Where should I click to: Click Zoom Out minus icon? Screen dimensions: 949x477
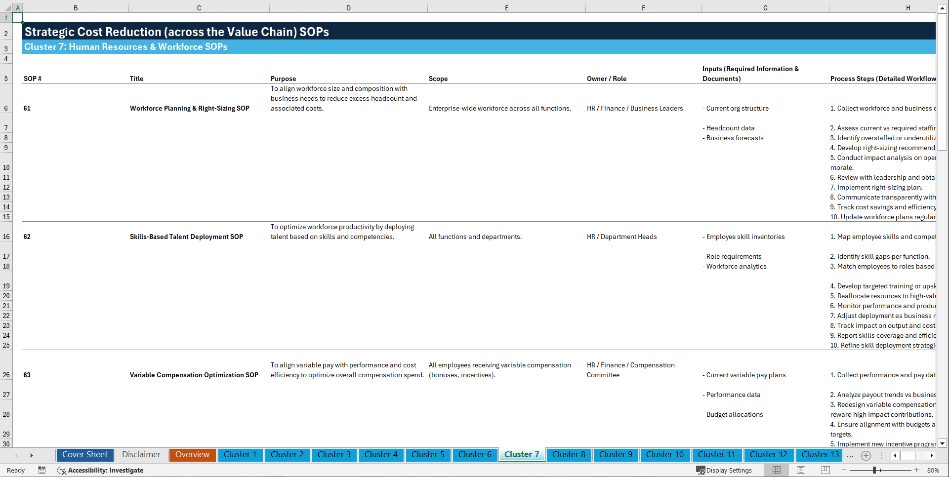pyautogui.click(x=844, y=471)
